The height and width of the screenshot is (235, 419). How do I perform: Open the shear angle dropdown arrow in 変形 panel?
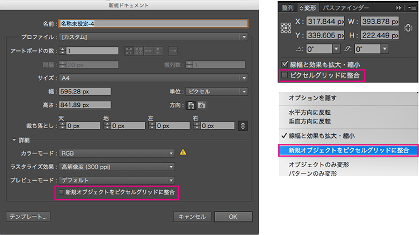point(385,49)
